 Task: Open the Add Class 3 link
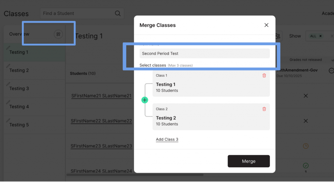[167, 139]
